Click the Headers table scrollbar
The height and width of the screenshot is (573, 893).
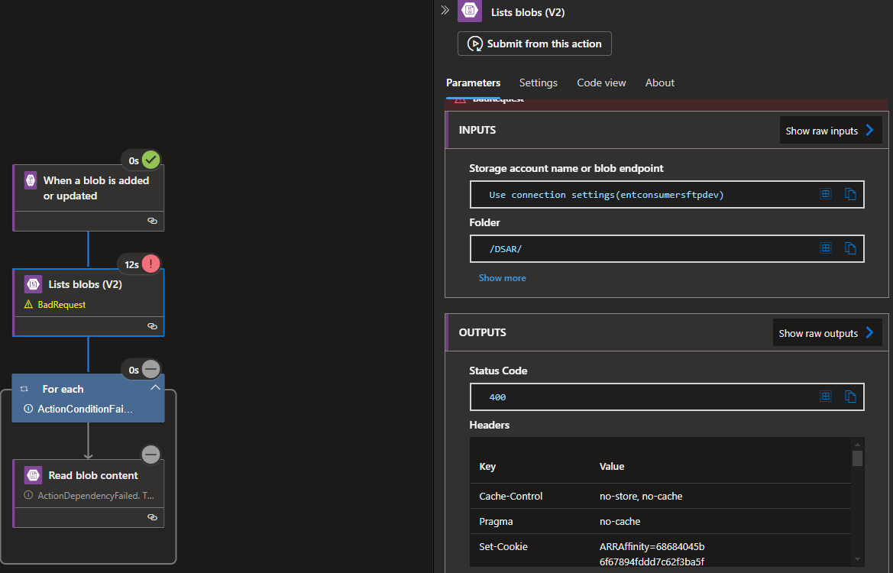coord(857,458)
